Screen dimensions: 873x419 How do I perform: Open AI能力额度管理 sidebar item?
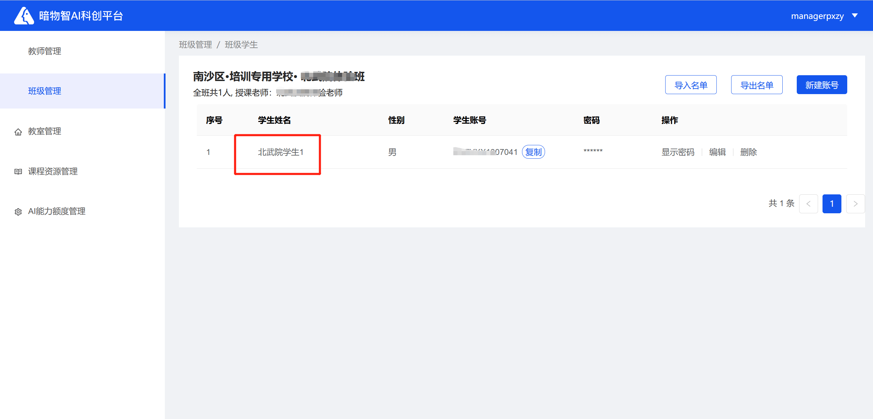click(x=57, y=211)
